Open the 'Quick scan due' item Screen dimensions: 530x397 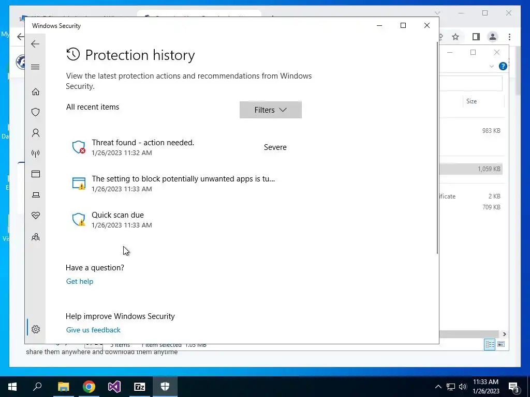click(184, 219)
